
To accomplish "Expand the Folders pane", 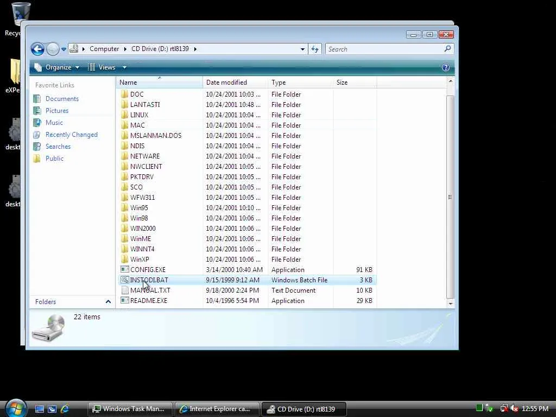I will [x=108, y=302].
